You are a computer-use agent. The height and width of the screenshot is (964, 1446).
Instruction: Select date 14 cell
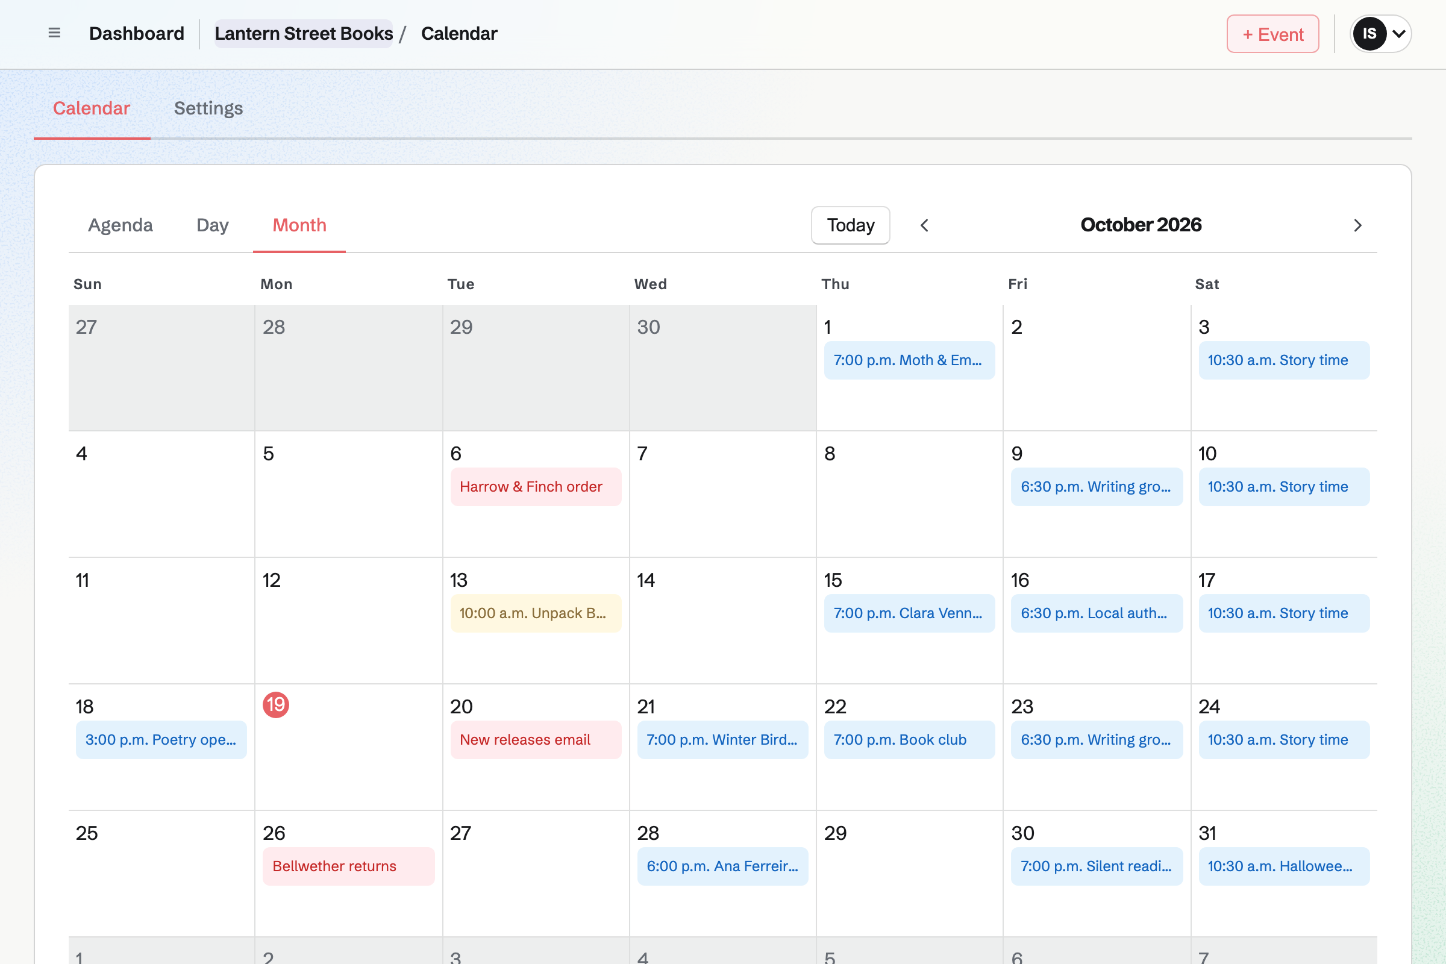722,621
